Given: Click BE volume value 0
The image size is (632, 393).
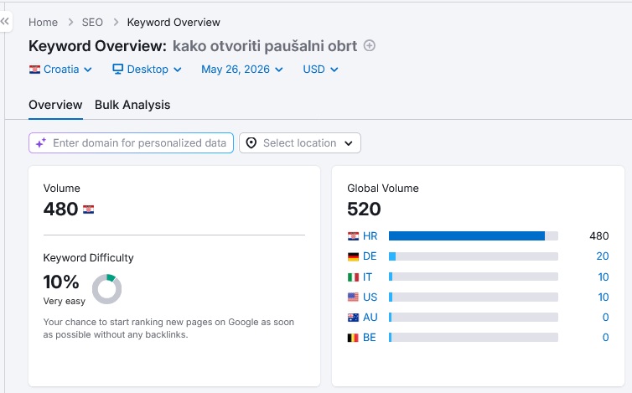Looking at the screenshot, I should pyautogui.click(x=605, y=338).
